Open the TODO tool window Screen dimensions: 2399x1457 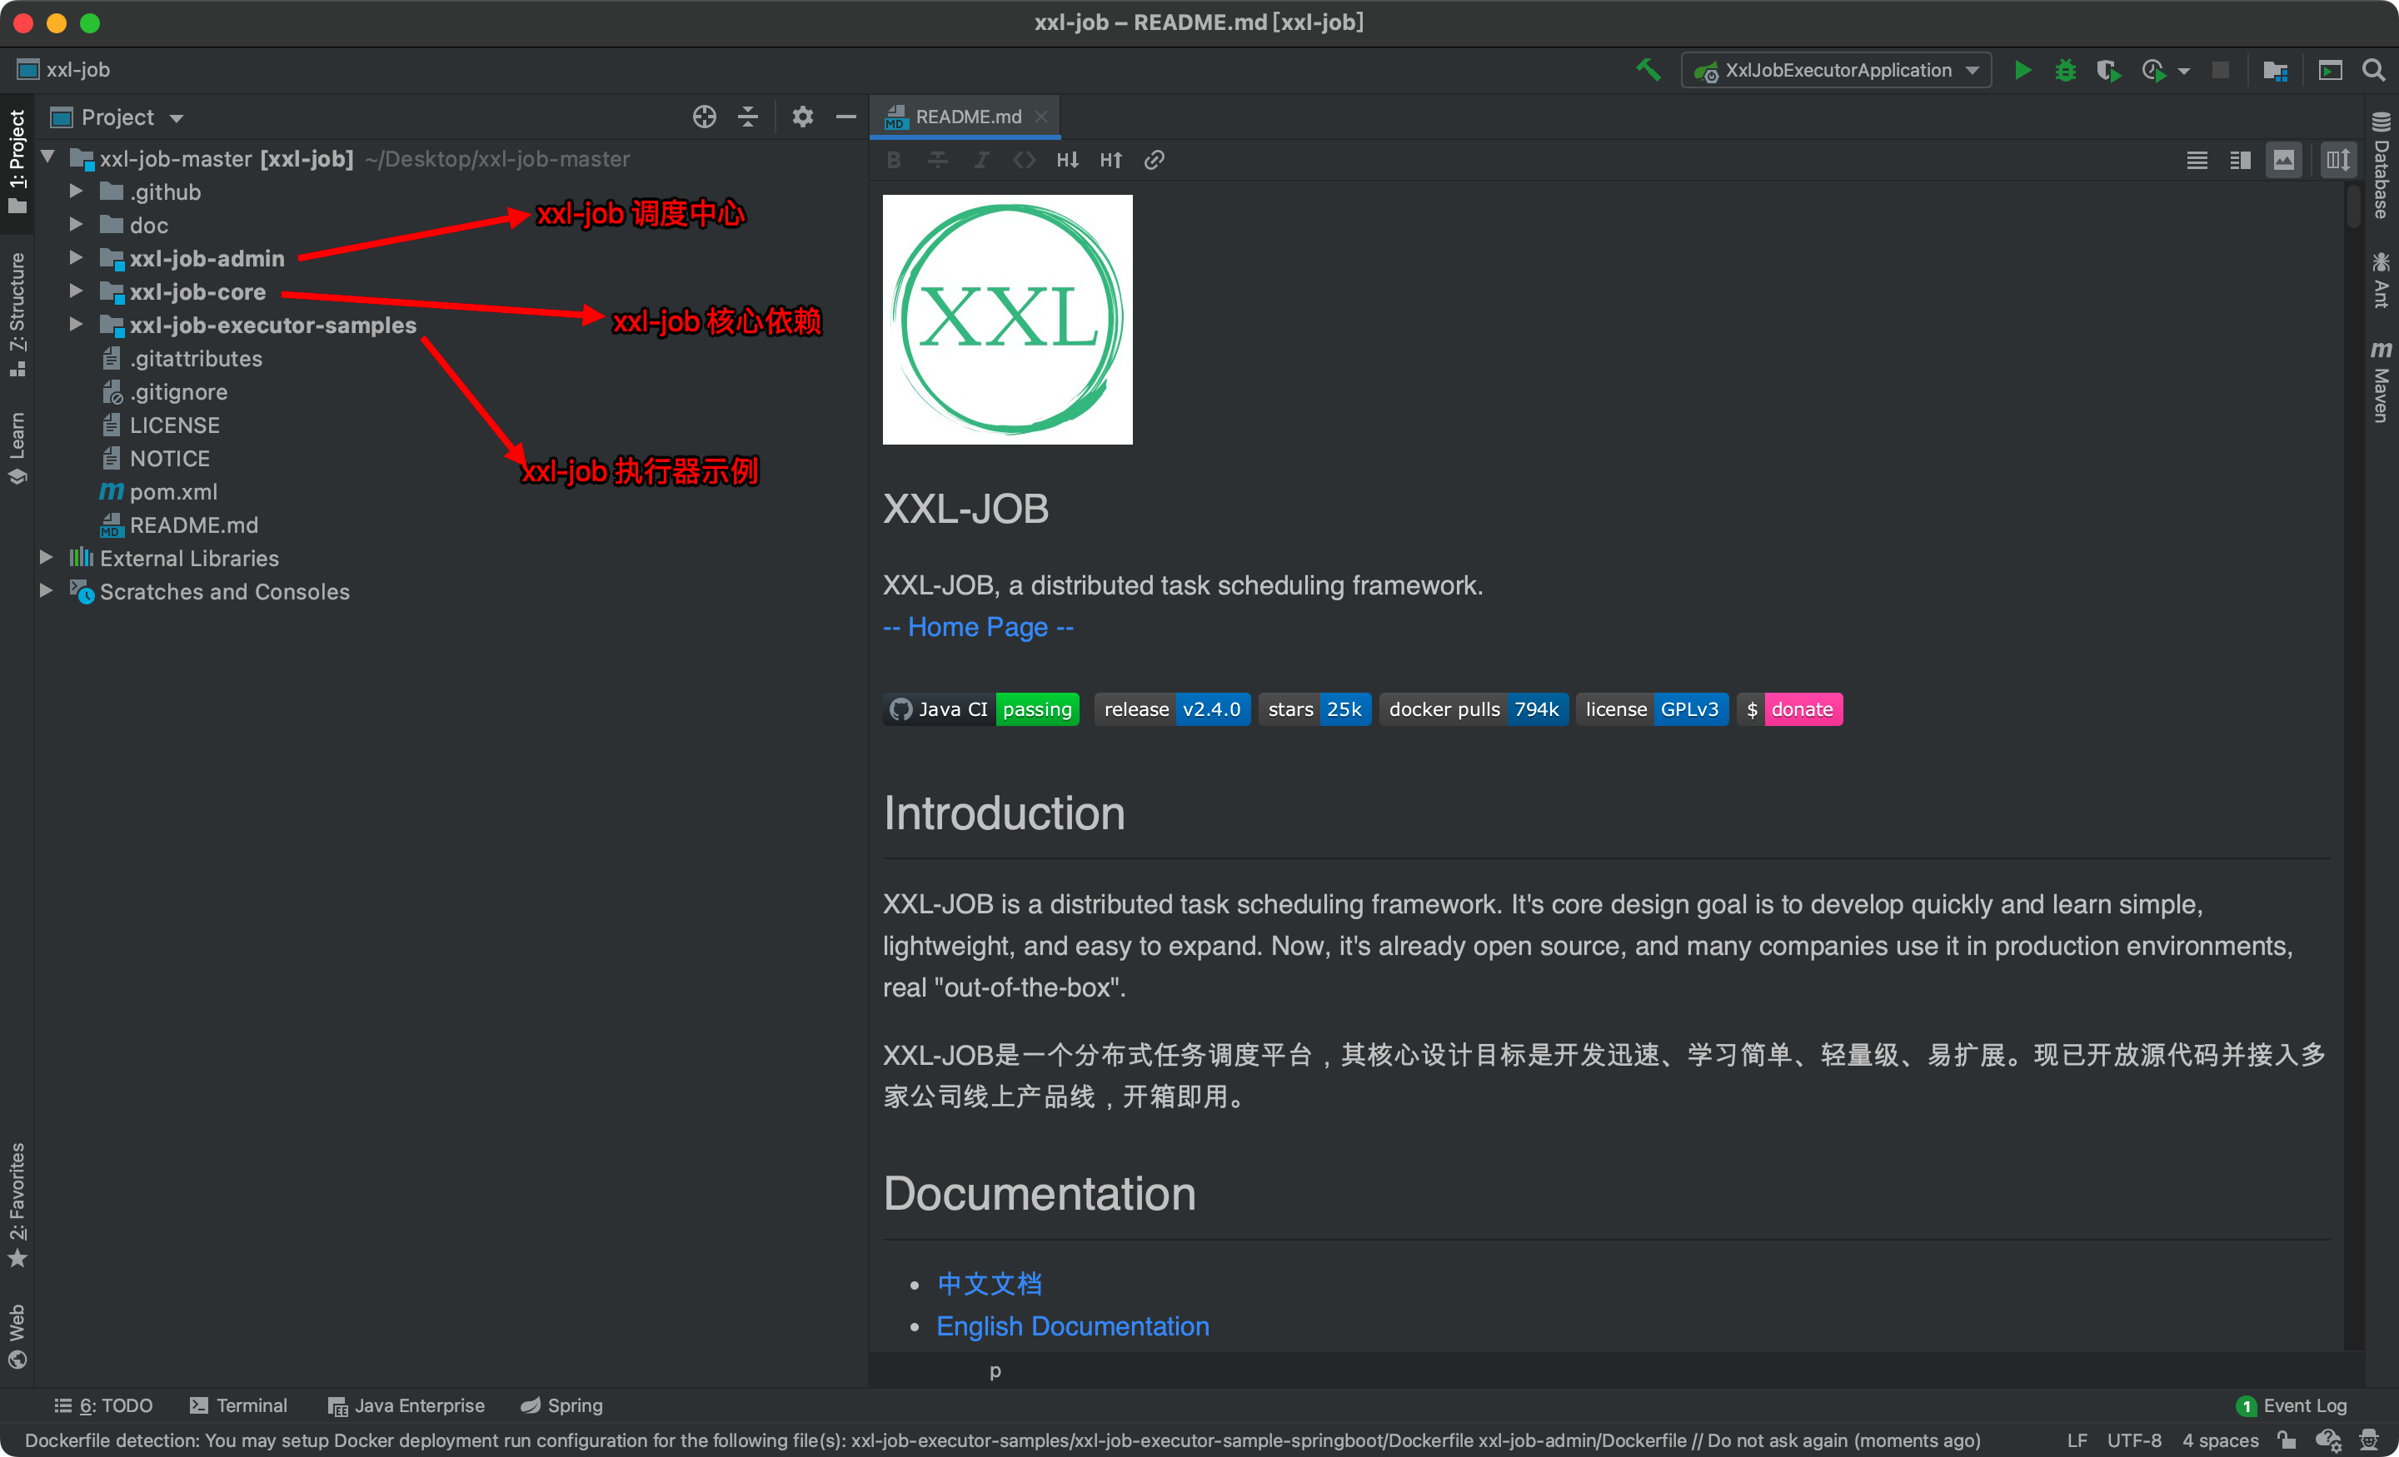(103, 1405)
